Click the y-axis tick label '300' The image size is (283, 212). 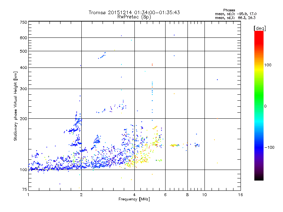(x=23, y=89)
